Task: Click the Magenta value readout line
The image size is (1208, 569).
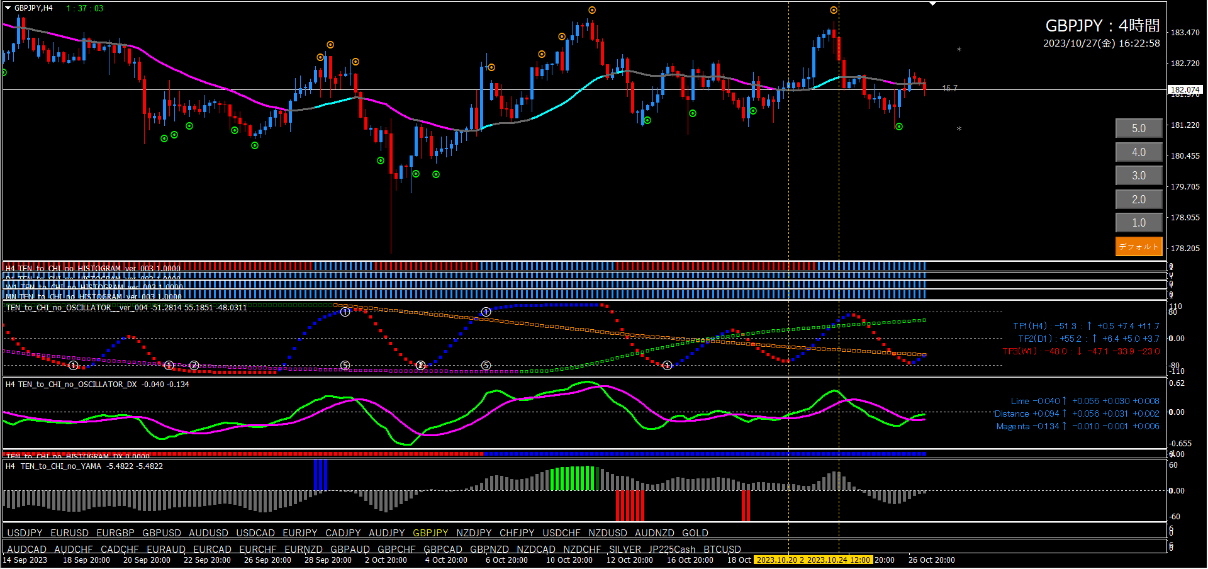Action: pyautogui.click(x=1078, y=426)
